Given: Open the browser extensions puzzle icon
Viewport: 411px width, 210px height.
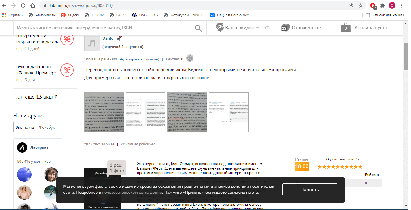Looking at the screenshot, I should coord(382,5).
